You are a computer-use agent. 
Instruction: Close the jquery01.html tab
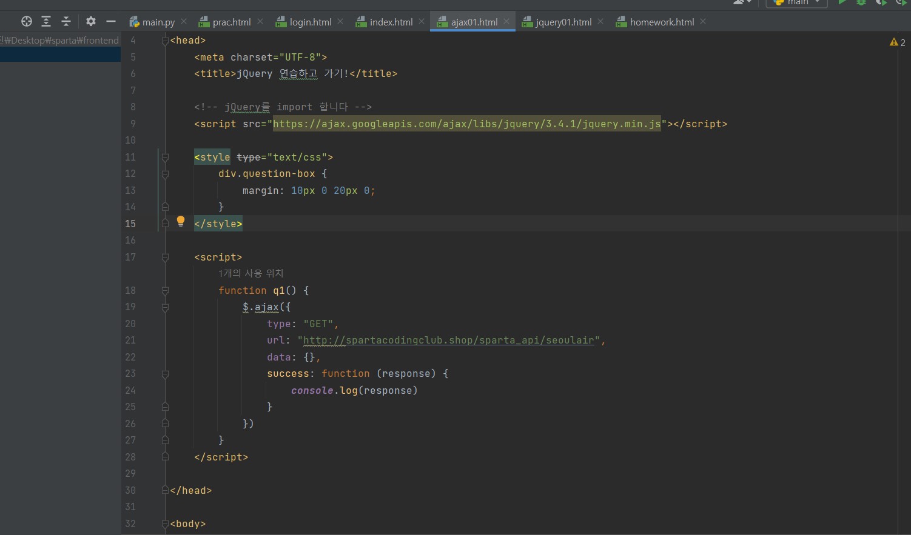coord(600,21)
